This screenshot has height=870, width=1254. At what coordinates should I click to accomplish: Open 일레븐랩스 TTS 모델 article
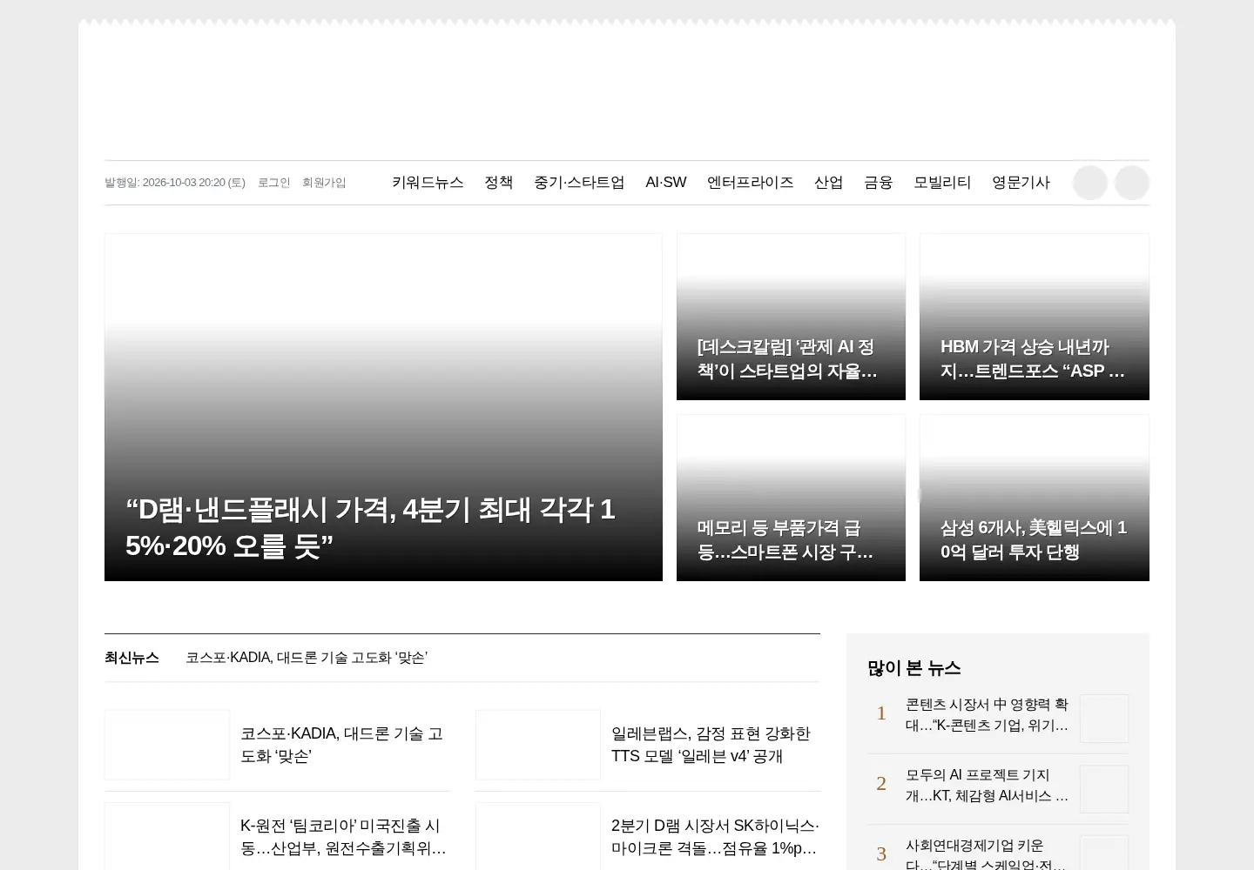[x=711, y=745]
